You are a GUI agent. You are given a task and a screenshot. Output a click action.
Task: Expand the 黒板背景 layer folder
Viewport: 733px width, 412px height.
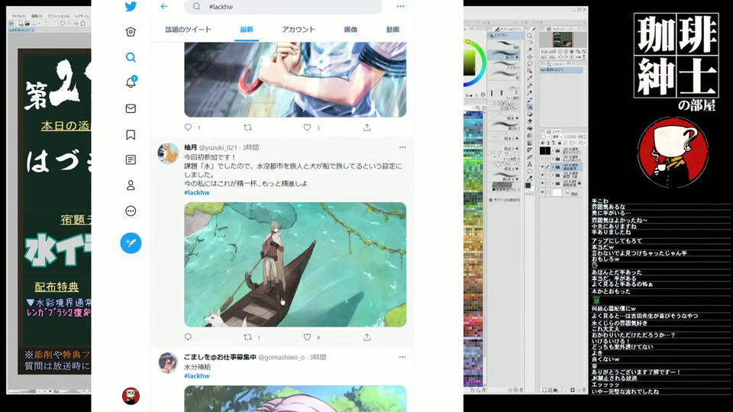tap(553, 182)
